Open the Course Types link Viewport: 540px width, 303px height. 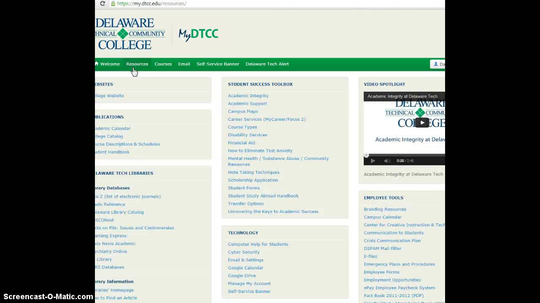(242, 127)
